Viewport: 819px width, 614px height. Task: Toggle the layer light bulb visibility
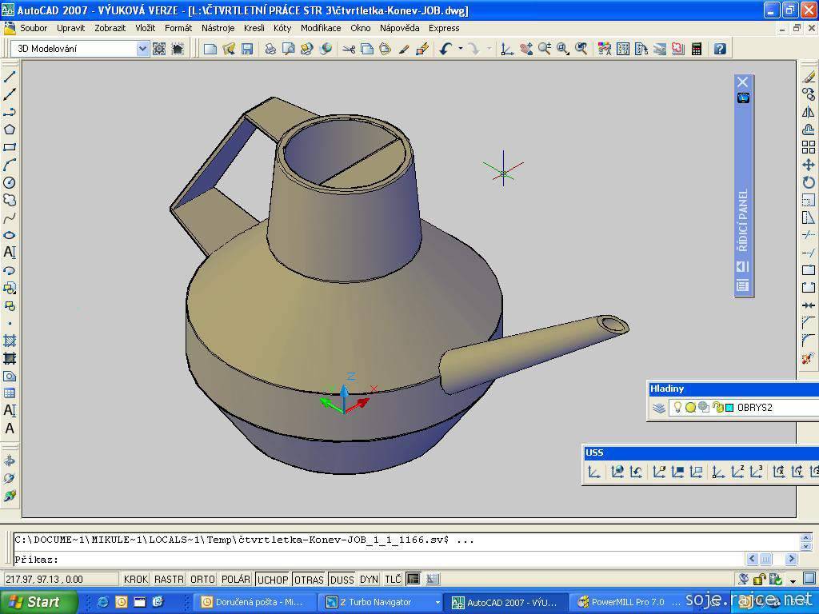[677, 408]
